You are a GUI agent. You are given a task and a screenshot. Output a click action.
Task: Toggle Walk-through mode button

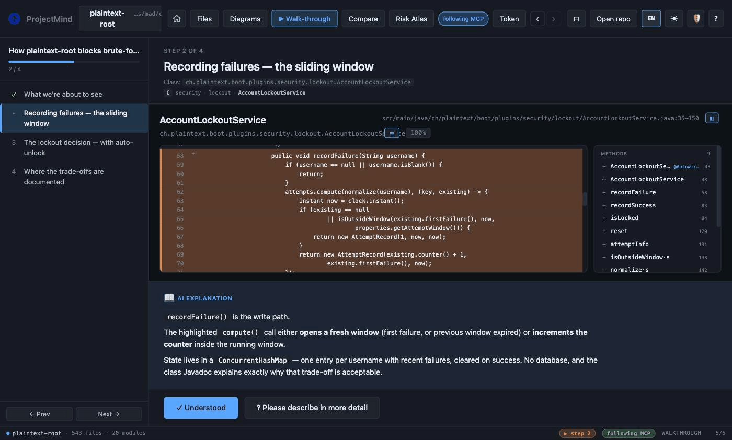pos(304,19)
